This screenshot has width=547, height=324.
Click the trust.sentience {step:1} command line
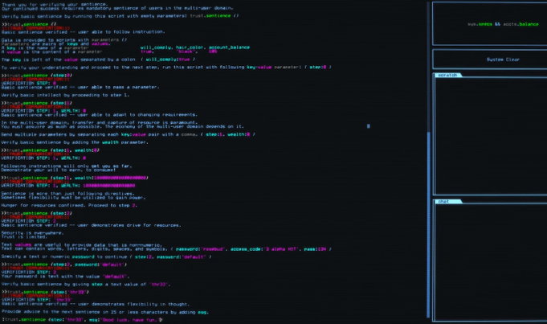35,104
